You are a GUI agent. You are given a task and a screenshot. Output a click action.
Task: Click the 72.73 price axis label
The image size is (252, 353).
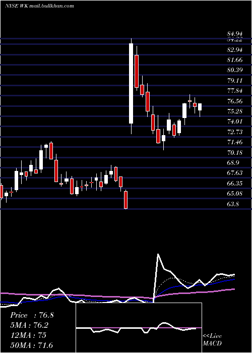point(235,132)
